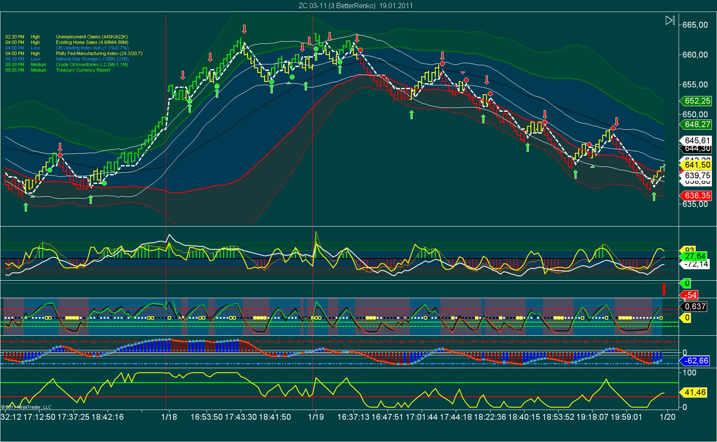Select the Unemployment Claims (445K/422K) news row

point(67,37)
